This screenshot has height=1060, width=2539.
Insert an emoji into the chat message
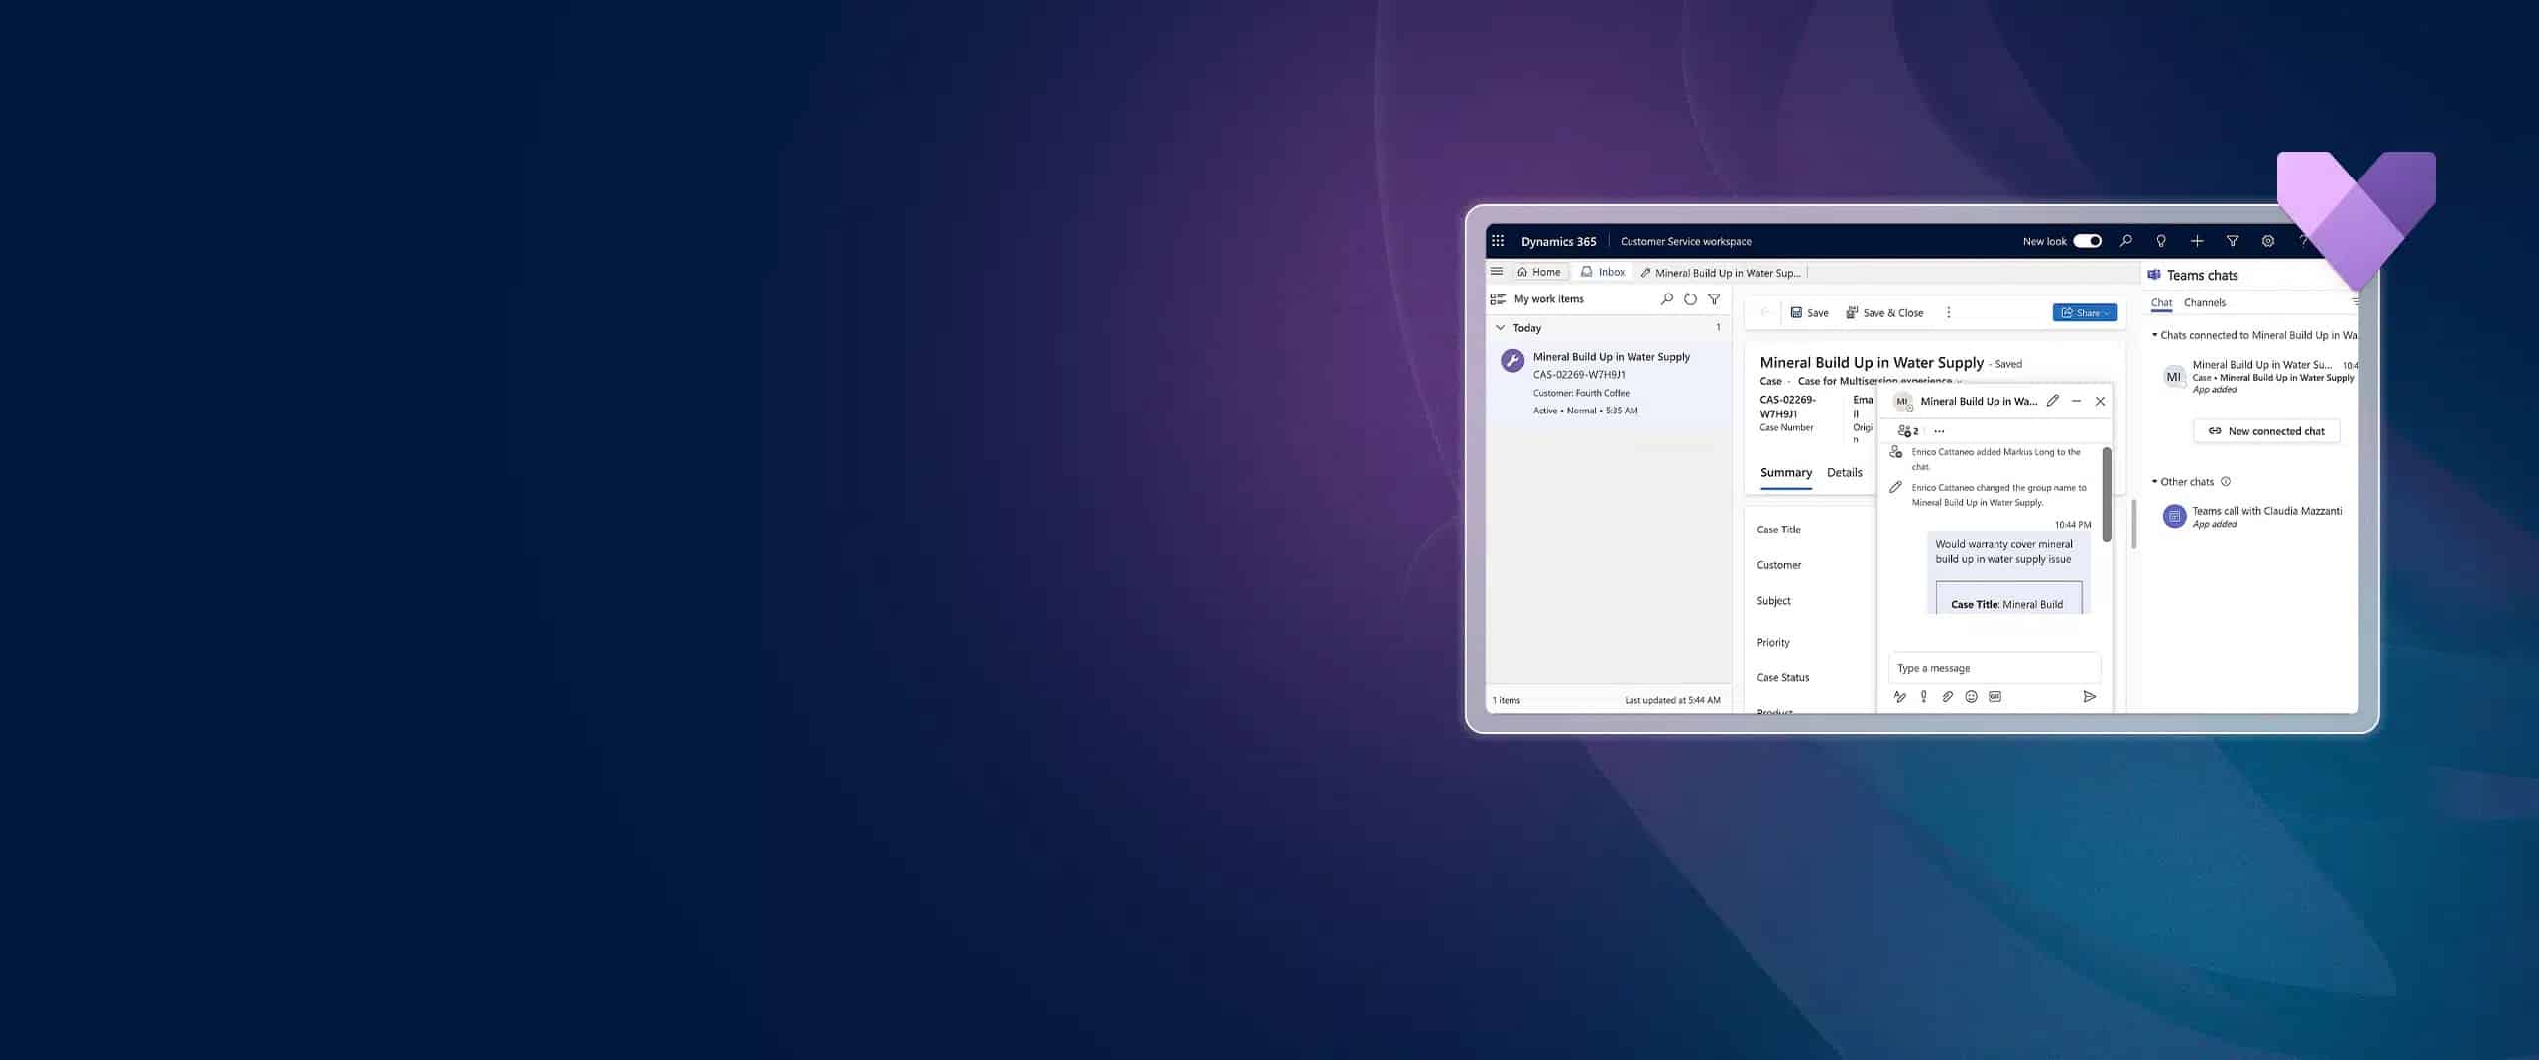(1971, 696)
